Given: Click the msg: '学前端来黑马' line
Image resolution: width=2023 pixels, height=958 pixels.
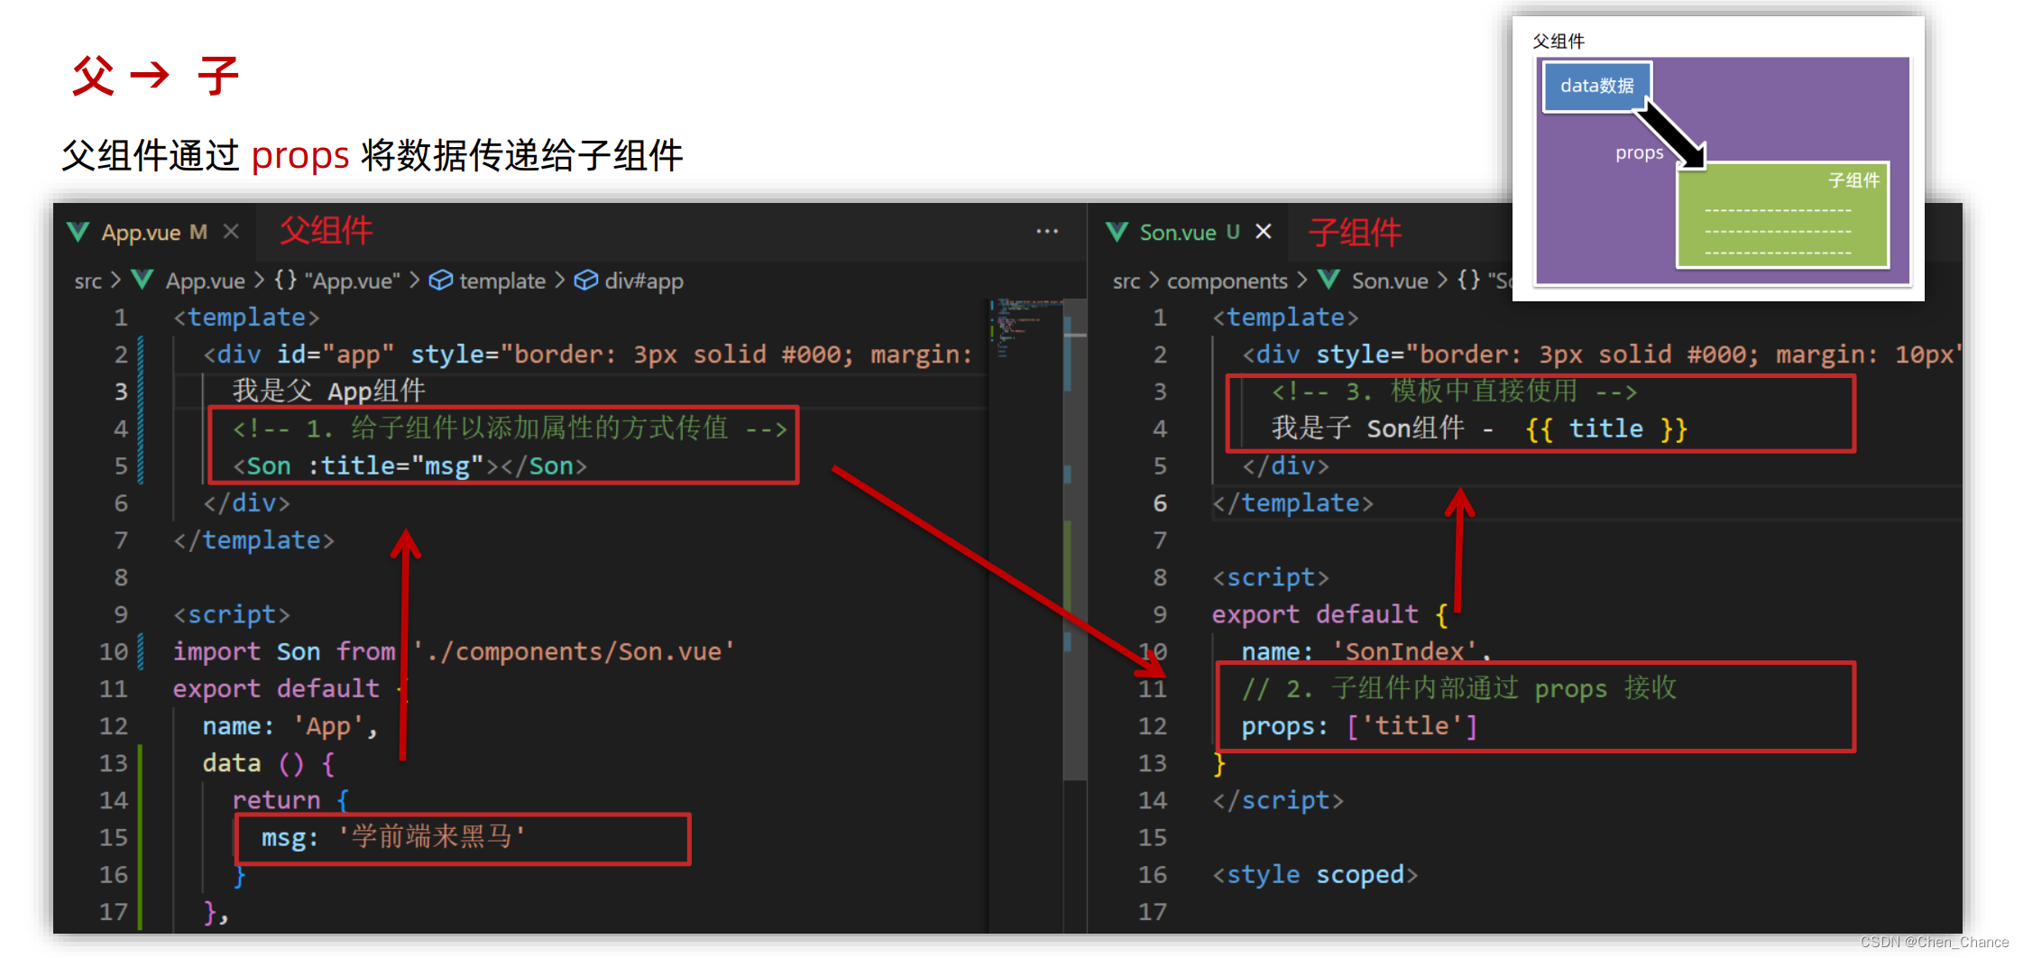Looking at the screenshot, I should coord(393,837).
